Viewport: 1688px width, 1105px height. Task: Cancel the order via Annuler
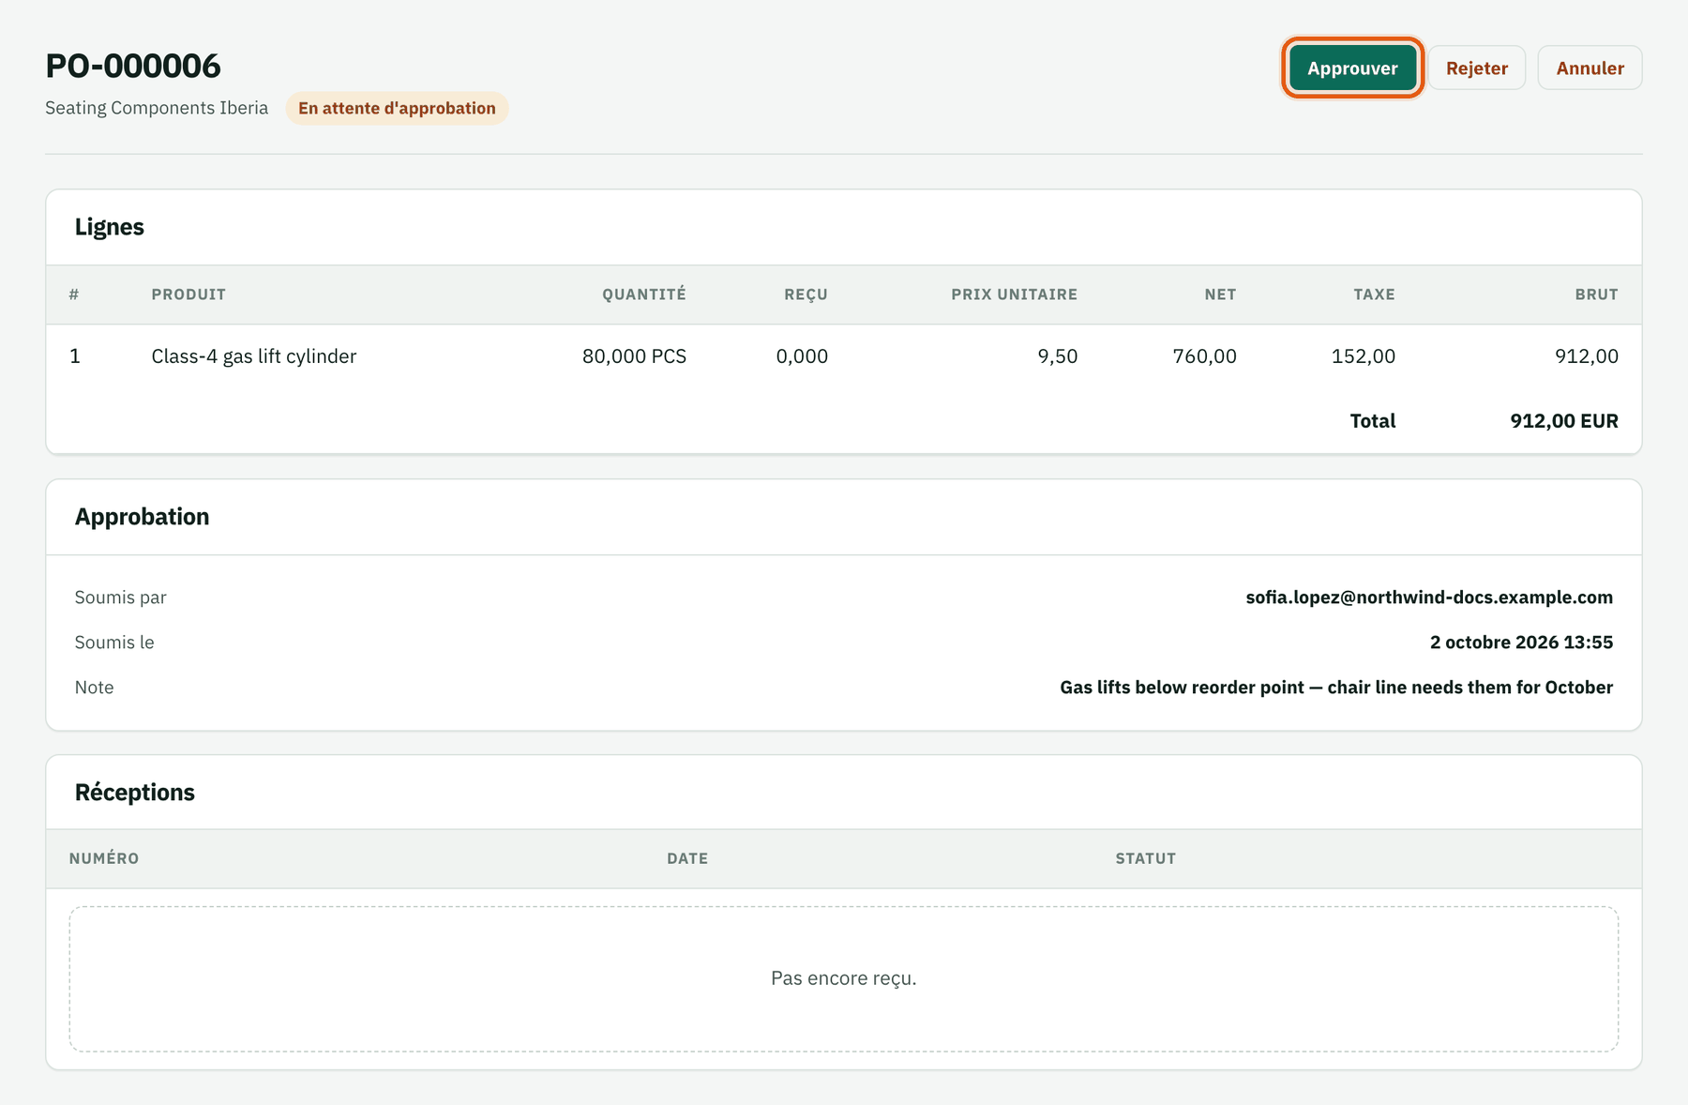click(1590, 68)
